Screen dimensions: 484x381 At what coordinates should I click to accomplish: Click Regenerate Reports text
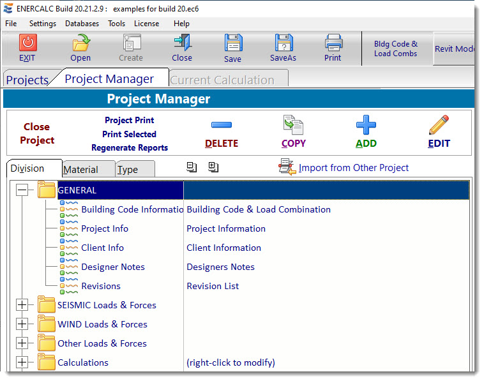130,147
